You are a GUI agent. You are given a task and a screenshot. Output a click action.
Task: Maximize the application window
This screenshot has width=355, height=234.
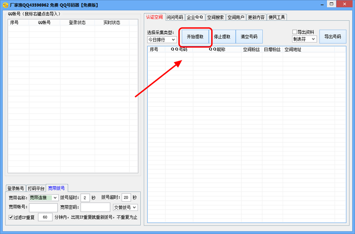click(x=331, y=4)
